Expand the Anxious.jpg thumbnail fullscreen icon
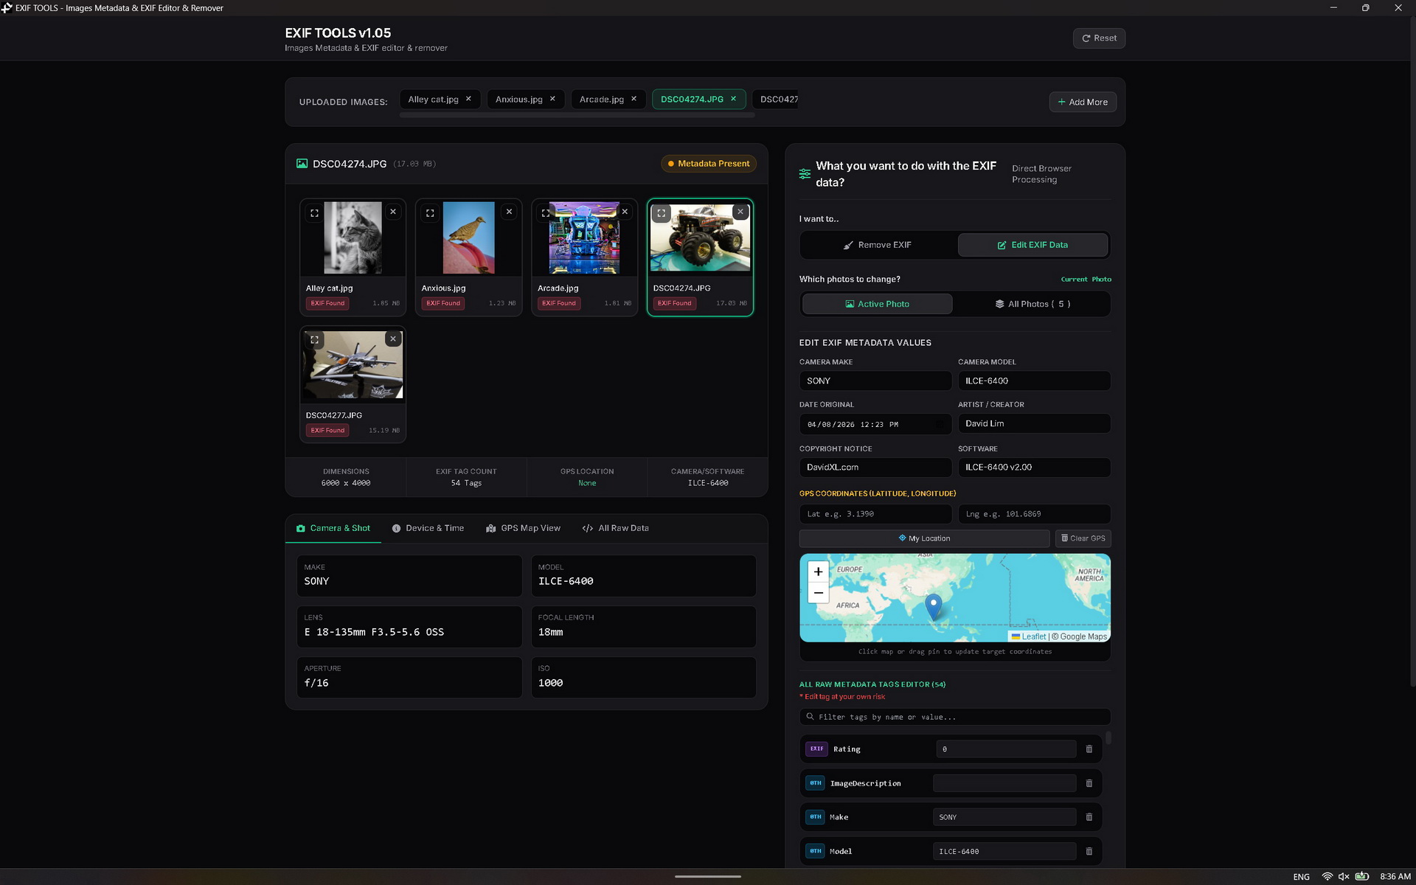The width and height of the screenshot is (1416, 885). (x=430, y=213)
